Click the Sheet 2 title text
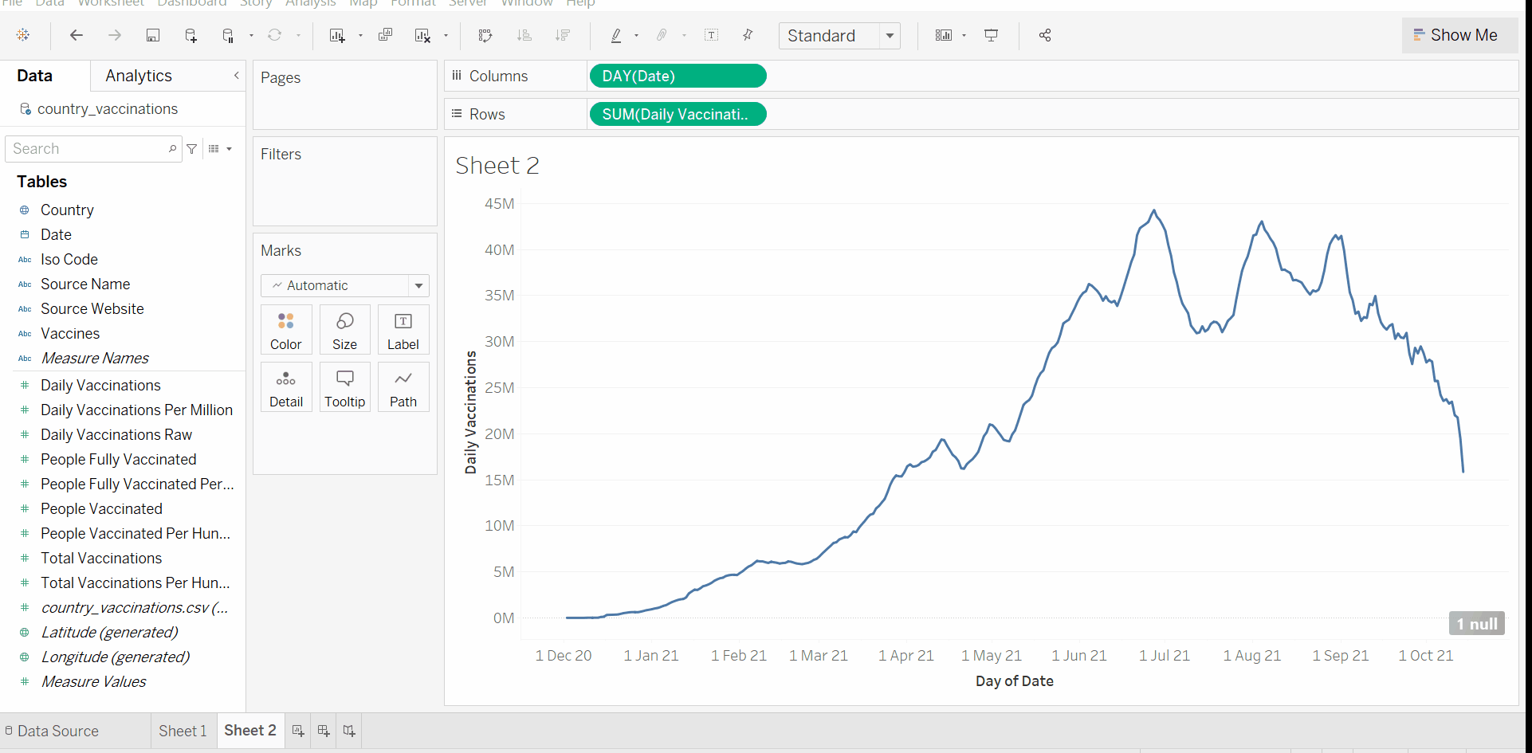The height and width of the screenshot is (753, 1532). [x=497, y=166]
